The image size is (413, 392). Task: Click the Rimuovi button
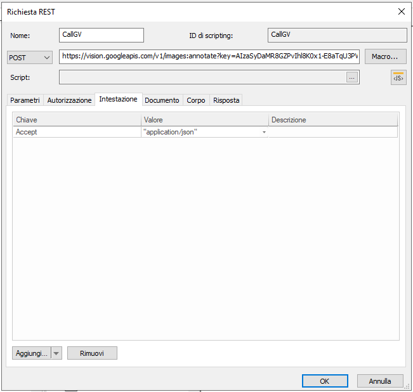tap(92, 353)
